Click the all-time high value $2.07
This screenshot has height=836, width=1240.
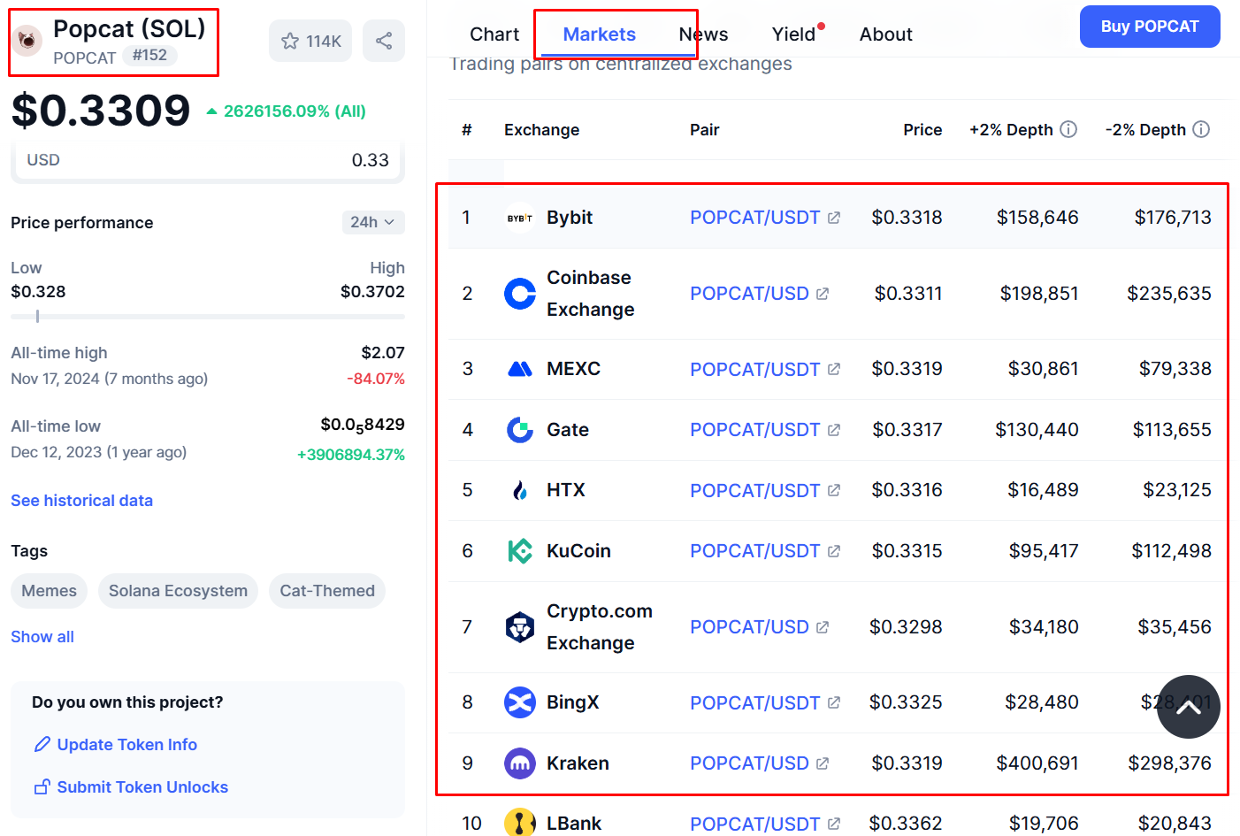tap(383, 353)
